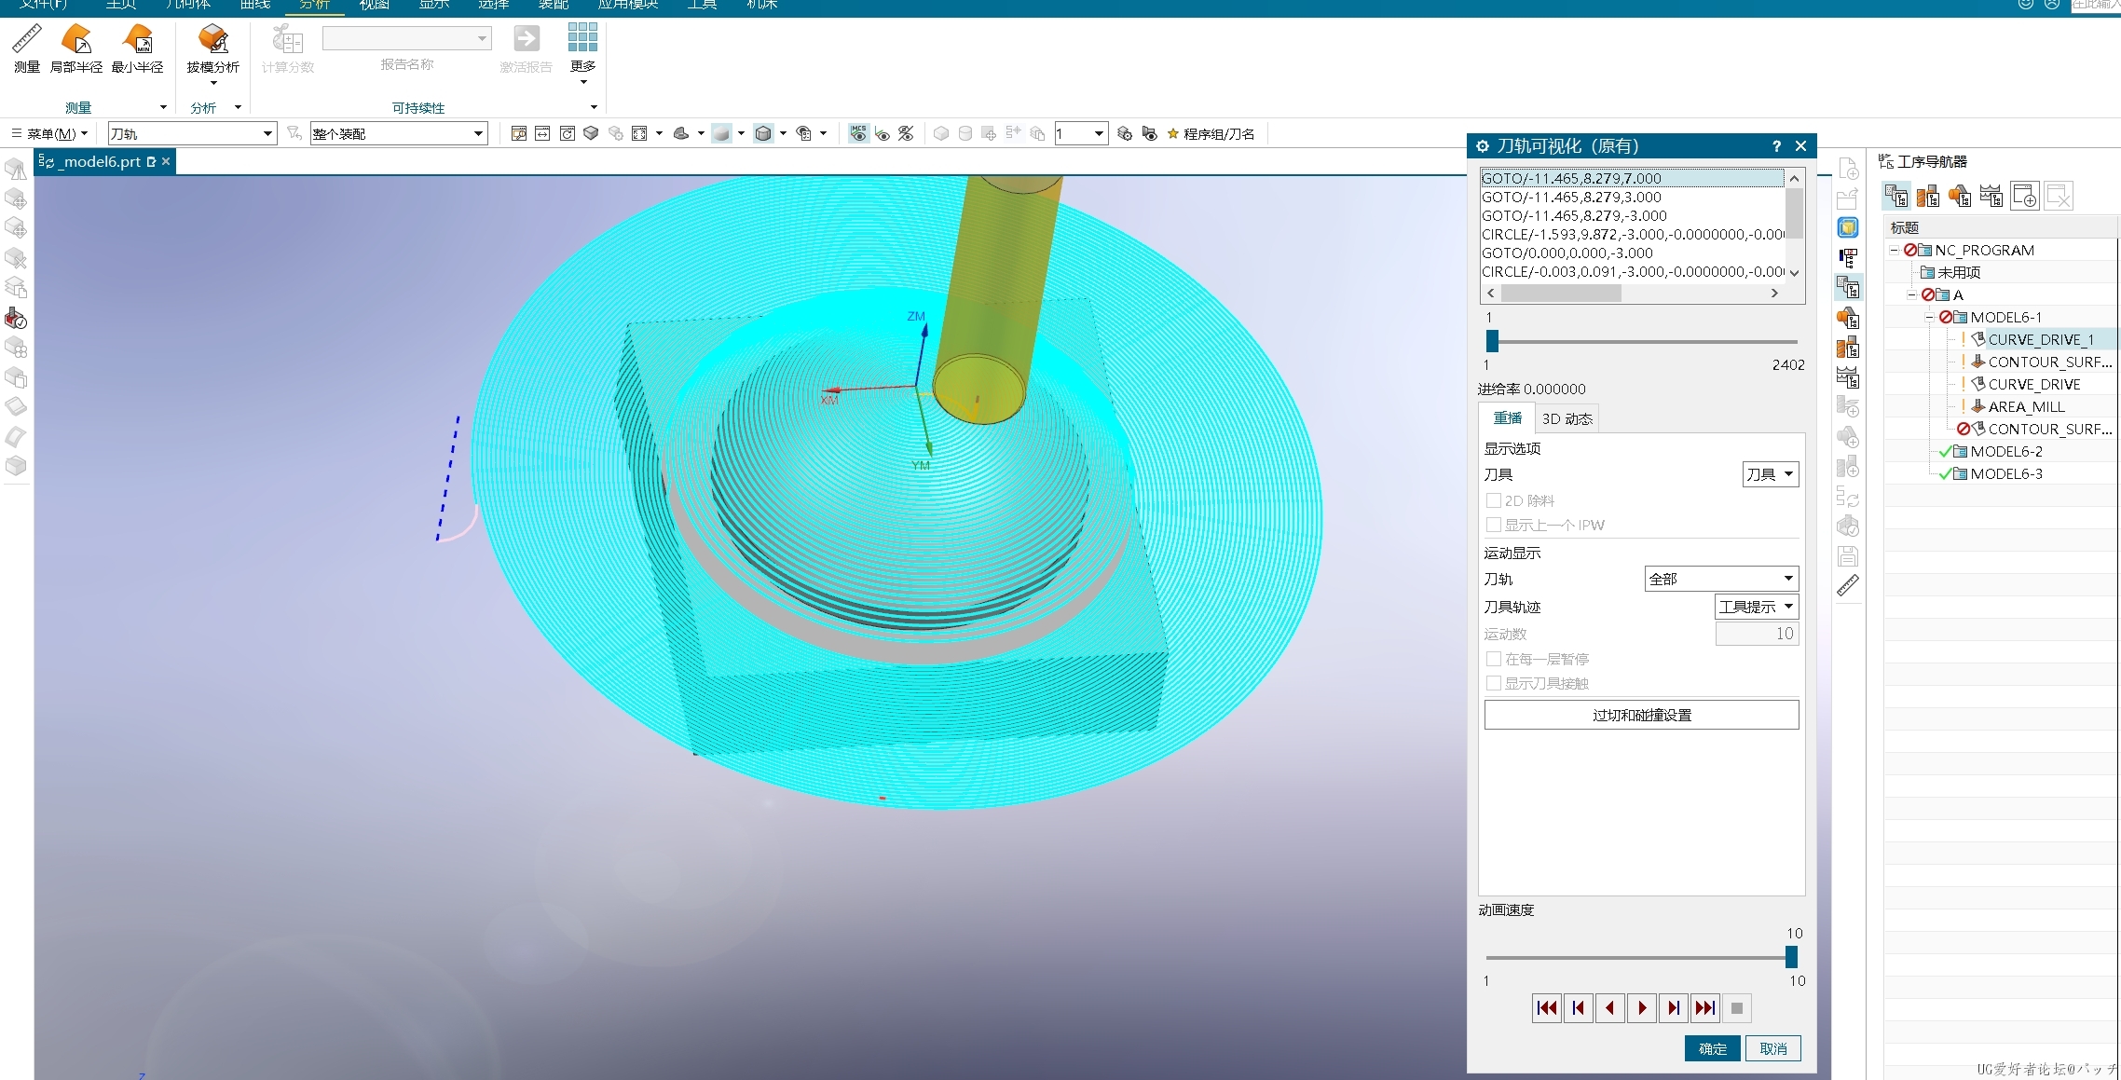2121x1080 pixels.
Task: Open the 刀具轨迹 工具提示 dropdown
Action: coord(1756,607)
